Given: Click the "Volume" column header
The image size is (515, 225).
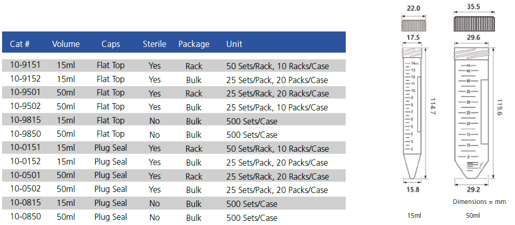Looking at the screenshot, I should point(66,44).
